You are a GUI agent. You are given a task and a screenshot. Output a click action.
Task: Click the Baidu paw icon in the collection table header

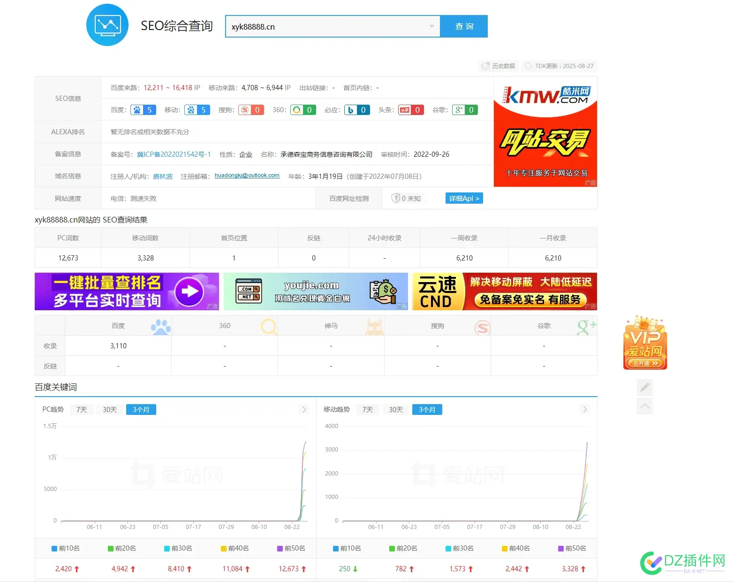(161, 326)
